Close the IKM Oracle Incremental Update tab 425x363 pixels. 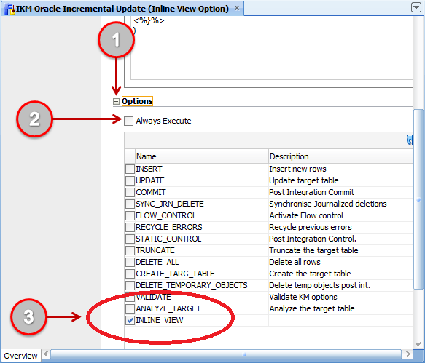pyautogui.click(x=237, y=9)
